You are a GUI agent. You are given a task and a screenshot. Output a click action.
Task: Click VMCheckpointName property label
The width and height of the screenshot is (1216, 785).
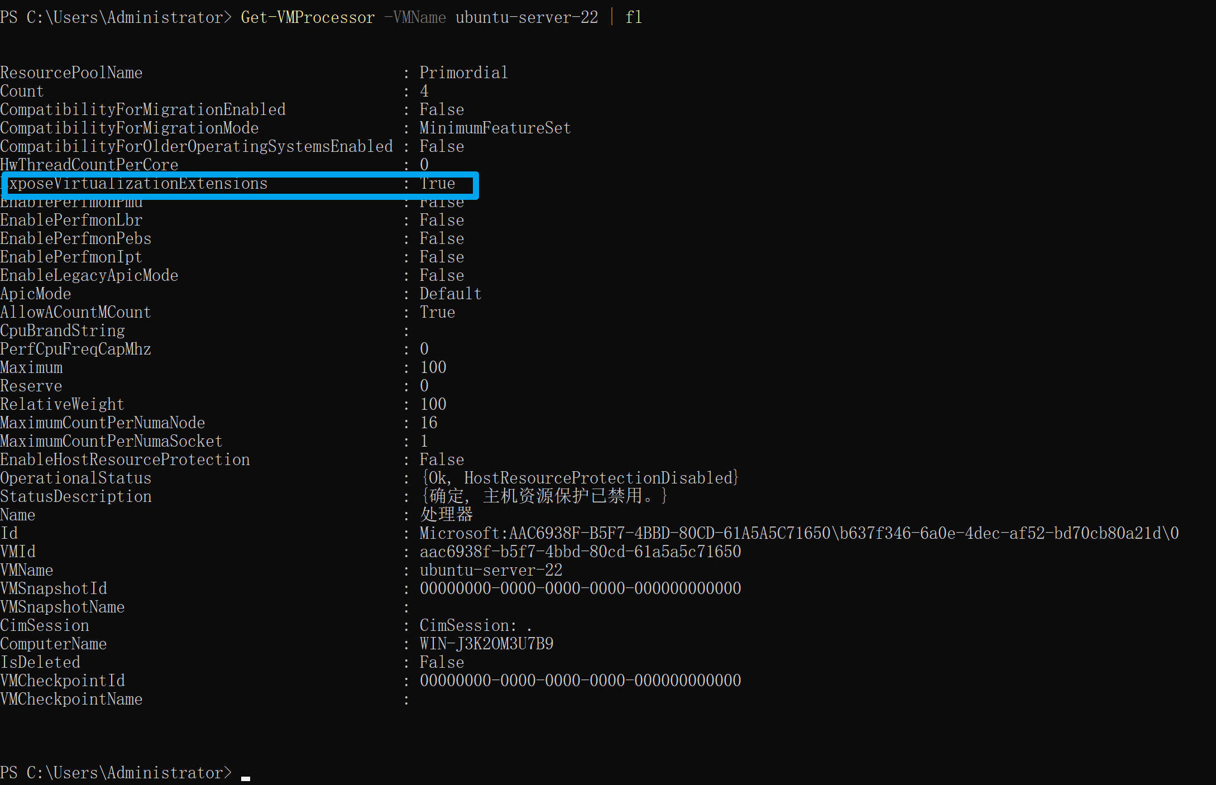click(71, 699)
